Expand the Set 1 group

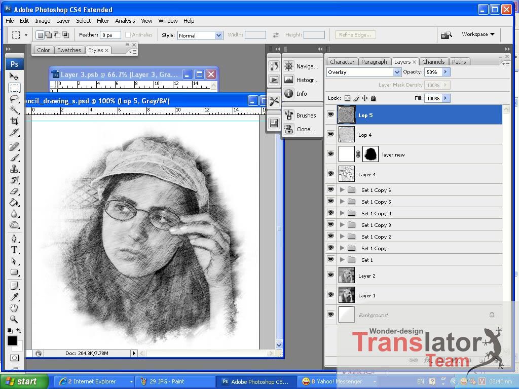[x=342, y=260]
